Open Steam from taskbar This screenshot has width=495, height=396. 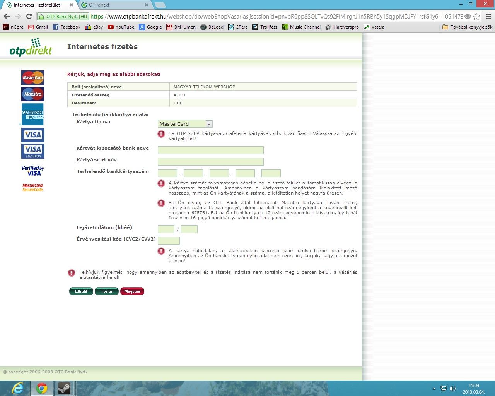tap(64, 388)
